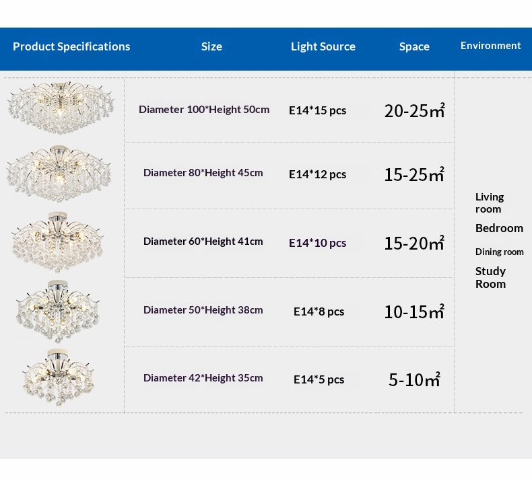Pick the 42cm diameter chandelier thumbnail
Screen dimensions: 532x479
pyautogui.click(x=59, y=377)
